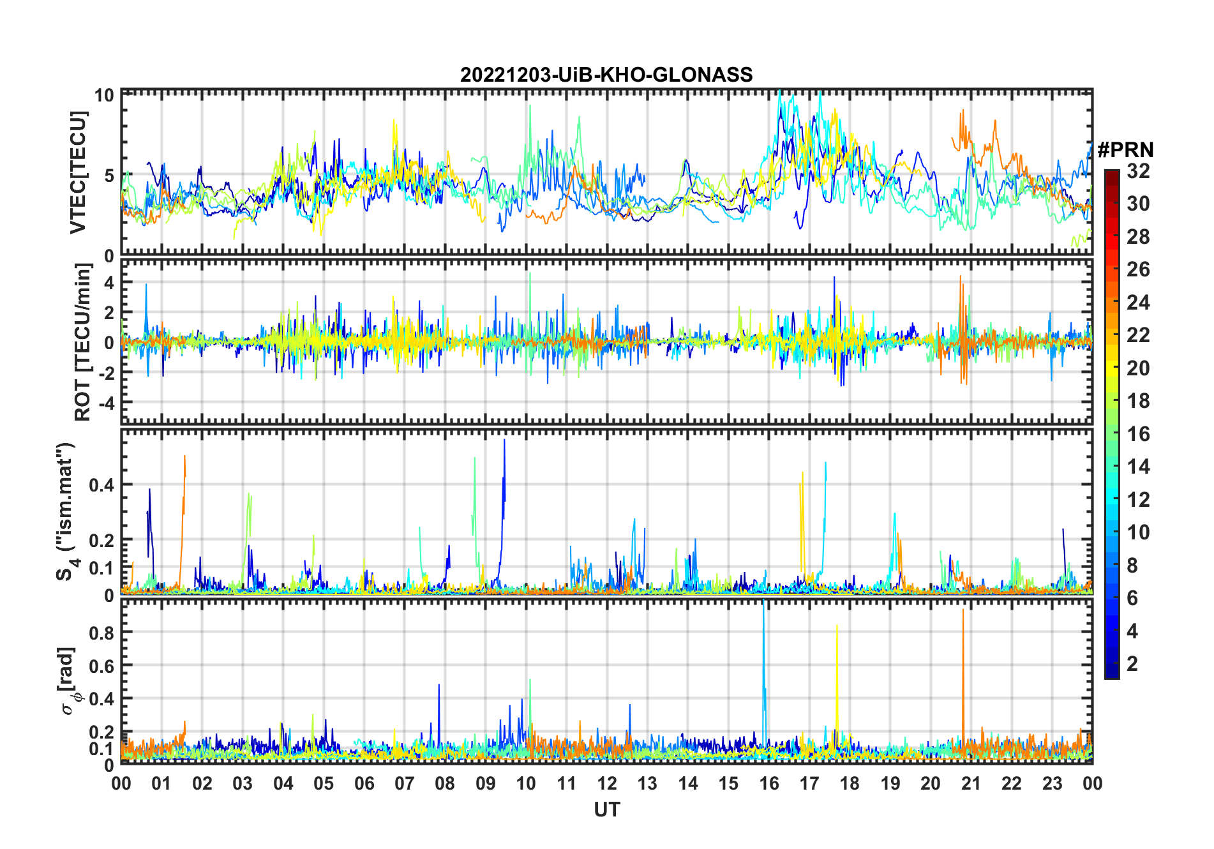The image size is (1214, 849).
Task: Click the "0.4" tick on the S4 axis
Action: tap(101, 485)
